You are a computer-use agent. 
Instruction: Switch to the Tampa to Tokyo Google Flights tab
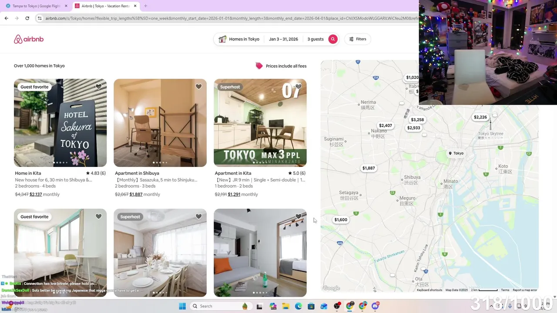click(36, 6)
